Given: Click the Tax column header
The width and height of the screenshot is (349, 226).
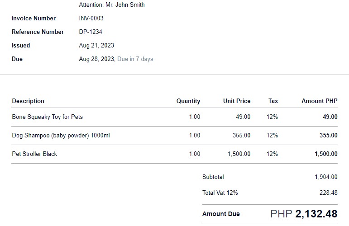Looking at the screenshot, I should 273,101.
